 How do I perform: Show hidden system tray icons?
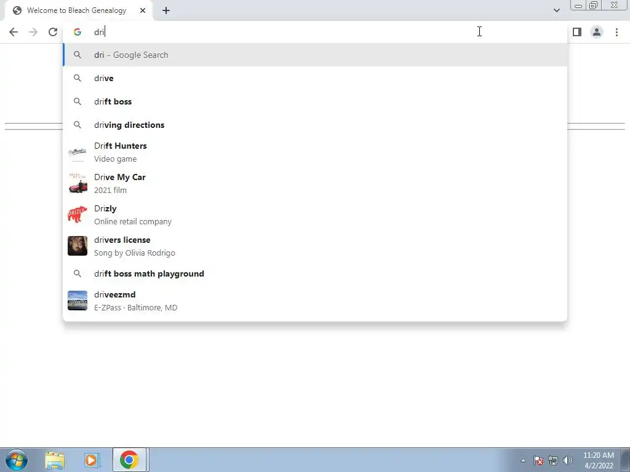pyautogui.click(x=523, y=460)
